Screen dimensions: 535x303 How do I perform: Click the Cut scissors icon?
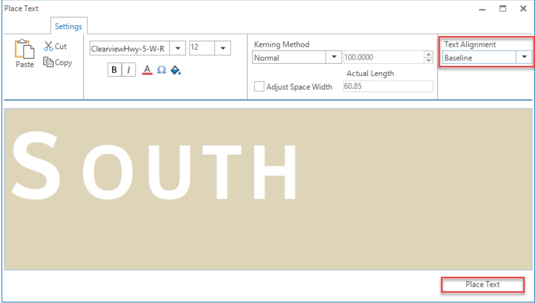click(x=49, y=46)
